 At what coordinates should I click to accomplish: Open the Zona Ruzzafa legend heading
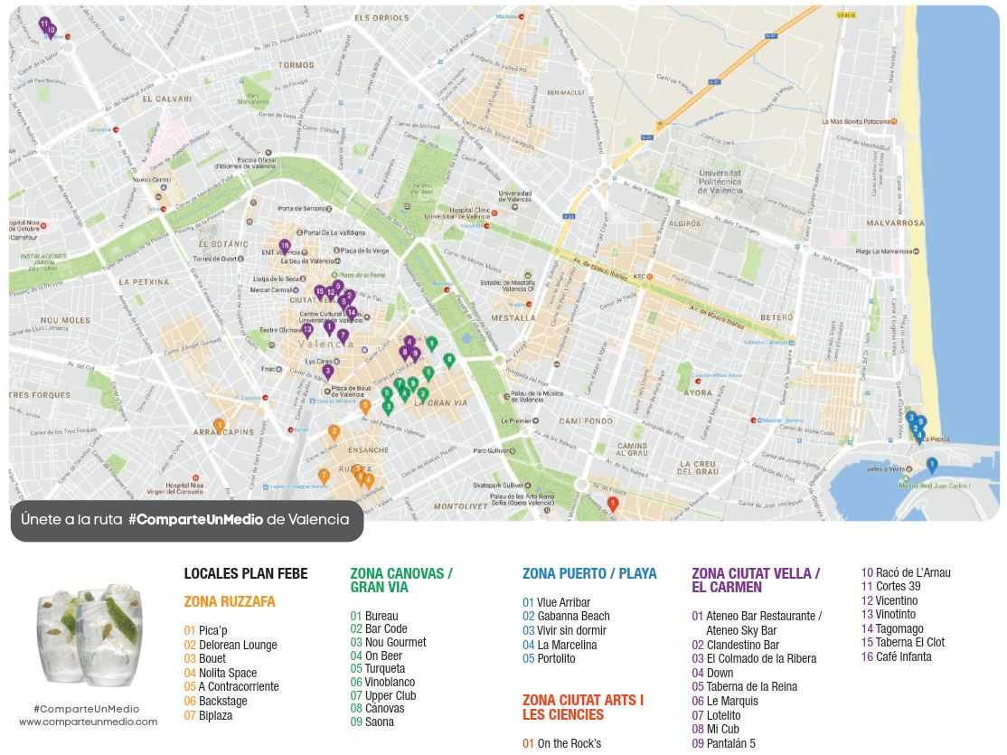[x=230, y=601]
